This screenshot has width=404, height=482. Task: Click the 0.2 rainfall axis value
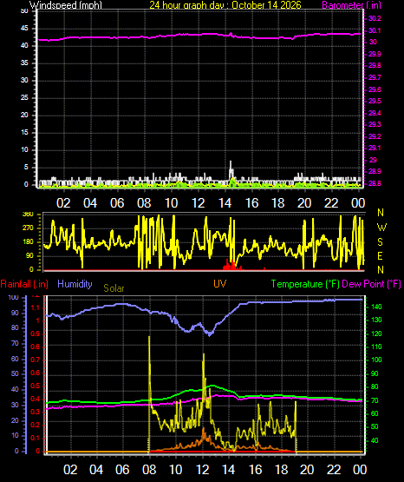(36, 425)
